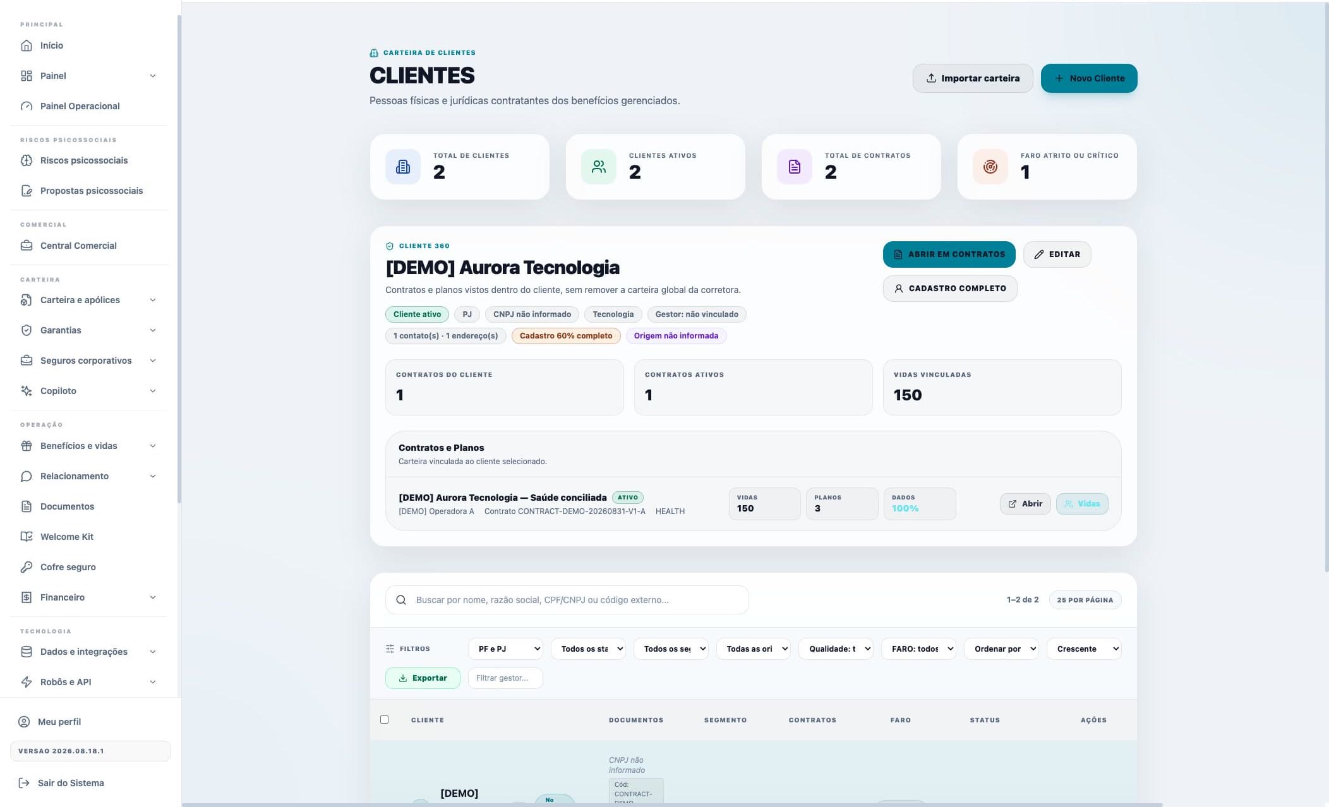This screenshot has height=807, width=1329.
Task: Open the FARO: todos dropdown
Action: tap(919, 649)
